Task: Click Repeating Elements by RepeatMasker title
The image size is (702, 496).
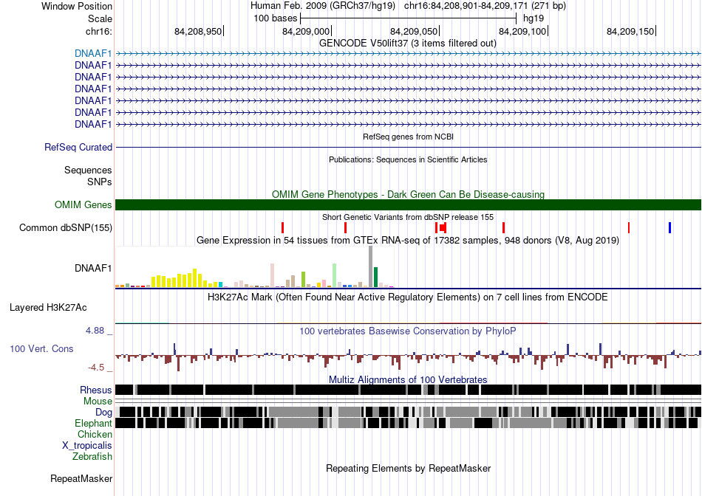Action: tap(408, 468)
